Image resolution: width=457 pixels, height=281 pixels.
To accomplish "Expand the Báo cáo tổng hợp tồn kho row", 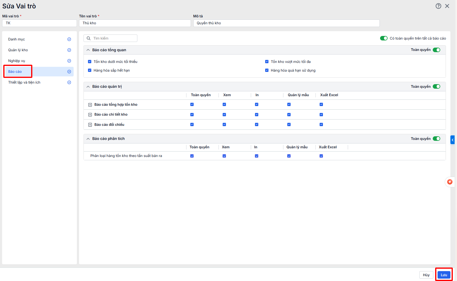I will [x=90, y=105].
